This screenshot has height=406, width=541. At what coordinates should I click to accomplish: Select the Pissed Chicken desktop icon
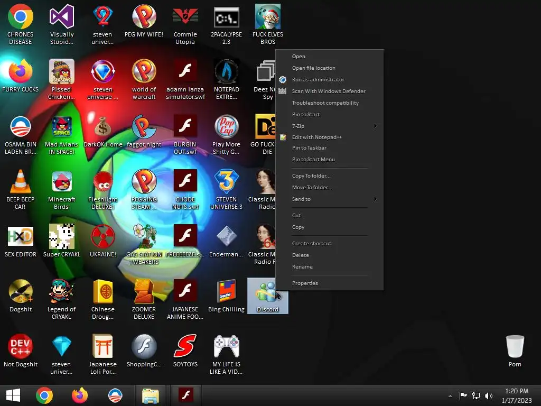(61, 79)
